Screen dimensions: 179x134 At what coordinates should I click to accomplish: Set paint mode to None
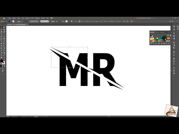point(4,66)
